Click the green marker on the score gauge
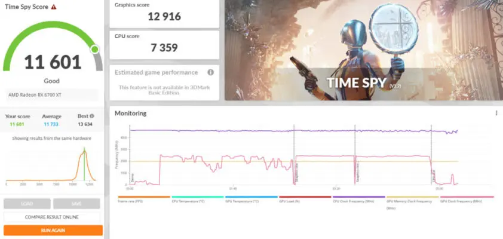The width and height of the screenshot is (503, 239). (x=94, y=49)
